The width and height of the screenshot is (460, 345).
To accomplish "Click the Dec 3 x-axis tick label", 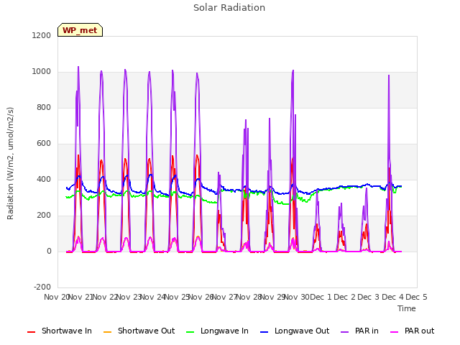I will [x=369, y=297].
